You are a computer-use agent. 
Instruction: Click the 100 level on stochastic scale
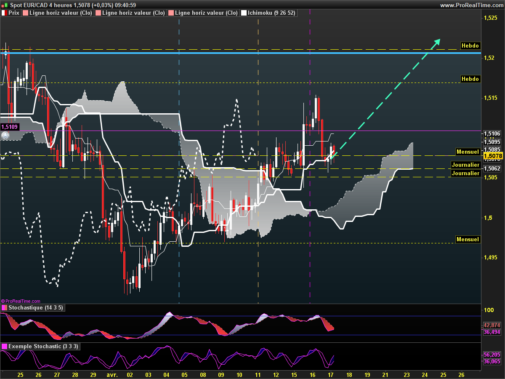[489, 310]
